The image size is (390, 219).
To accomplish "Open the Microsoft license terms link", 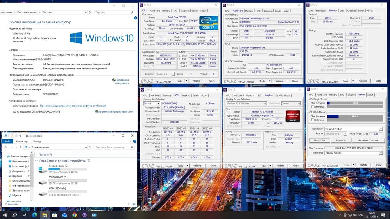I will coord(73,106).
